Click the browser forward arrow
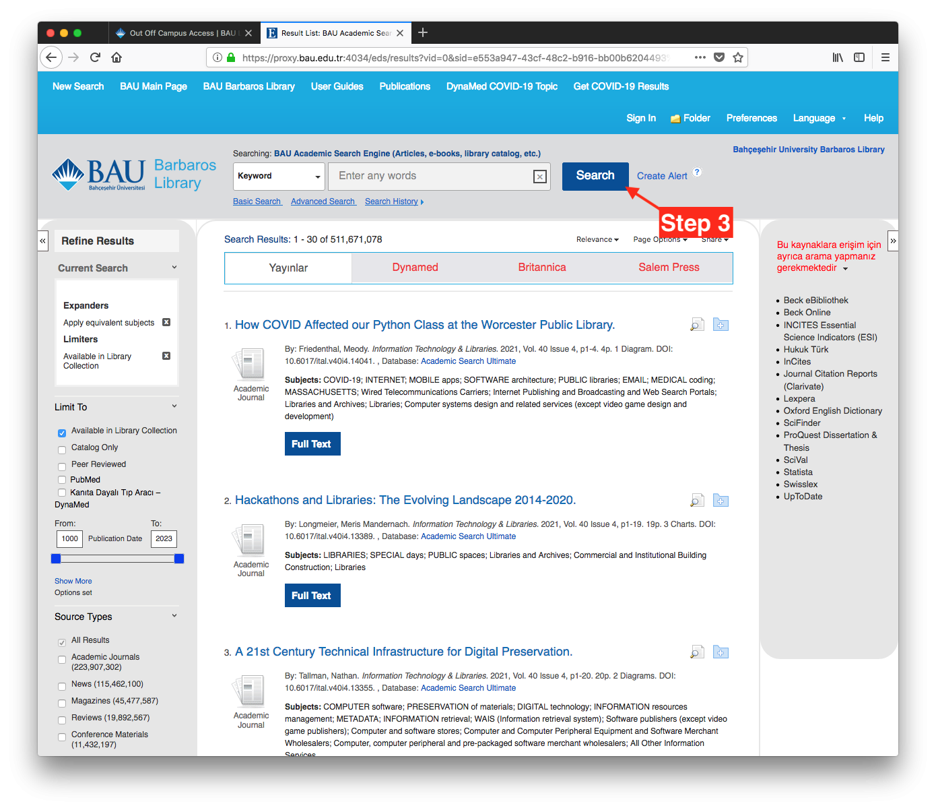Image resolution: width=936 pixels, height=810 pixels. (73, 57)
